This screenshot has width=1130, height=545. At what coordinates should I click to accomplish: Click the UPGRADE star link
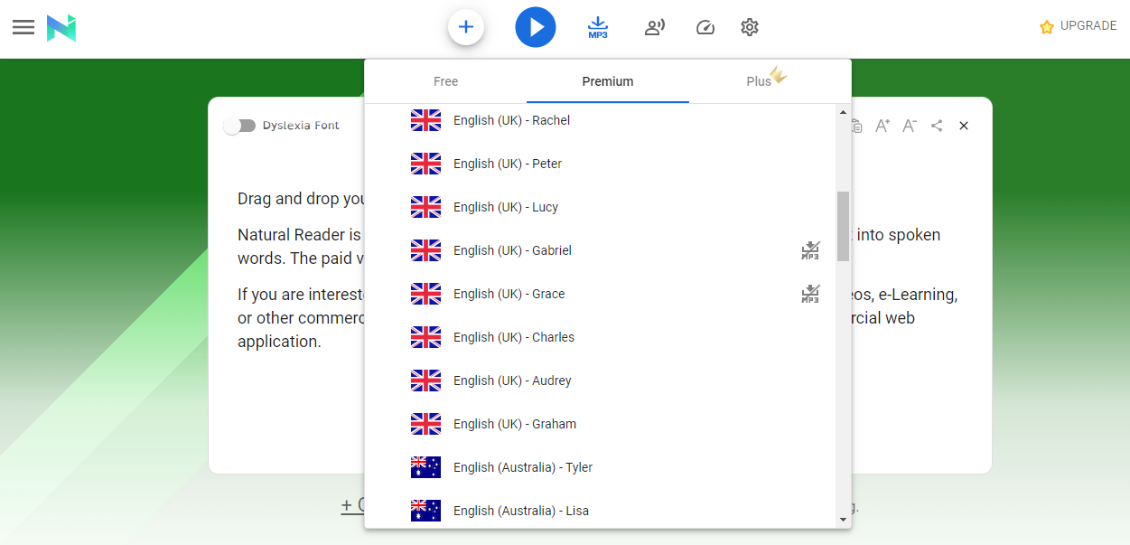coord(1079,26)
